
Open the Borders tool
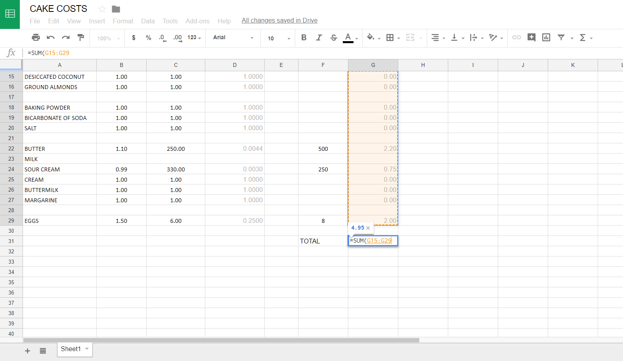pyautogui.click(x=390, y=38)
